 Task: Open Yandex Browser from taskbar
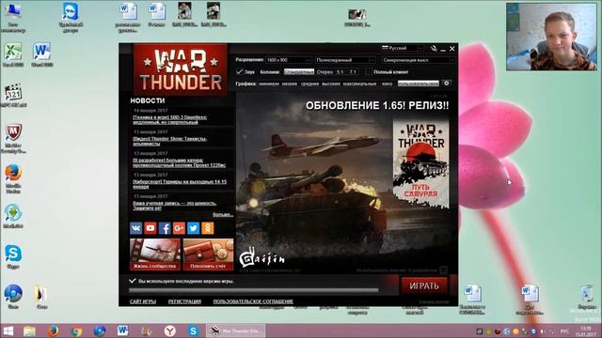pyautogui.click(x=169, y=330)
